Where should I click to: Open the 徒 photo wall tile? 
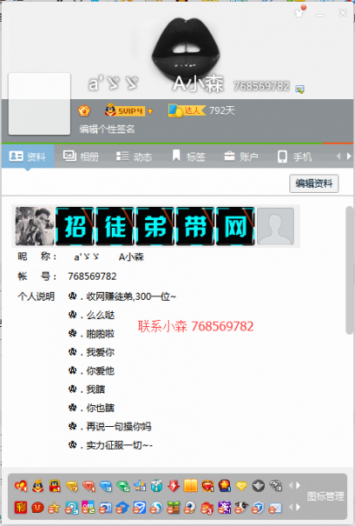point(115,226)
